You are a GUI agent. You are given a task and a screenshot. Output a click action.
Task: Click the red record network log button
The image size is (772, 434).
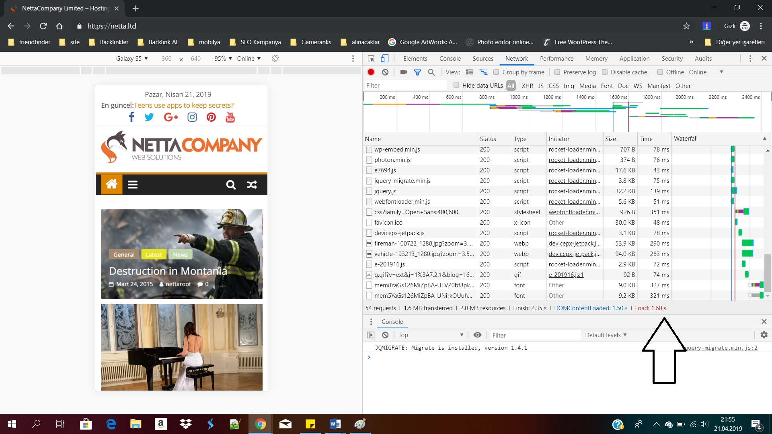click(371, 72)
